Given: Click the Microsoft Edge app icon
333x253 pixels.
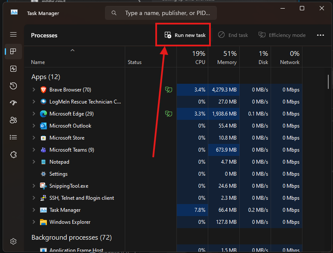Looking at the screenshot, I should tap(43, 114).
